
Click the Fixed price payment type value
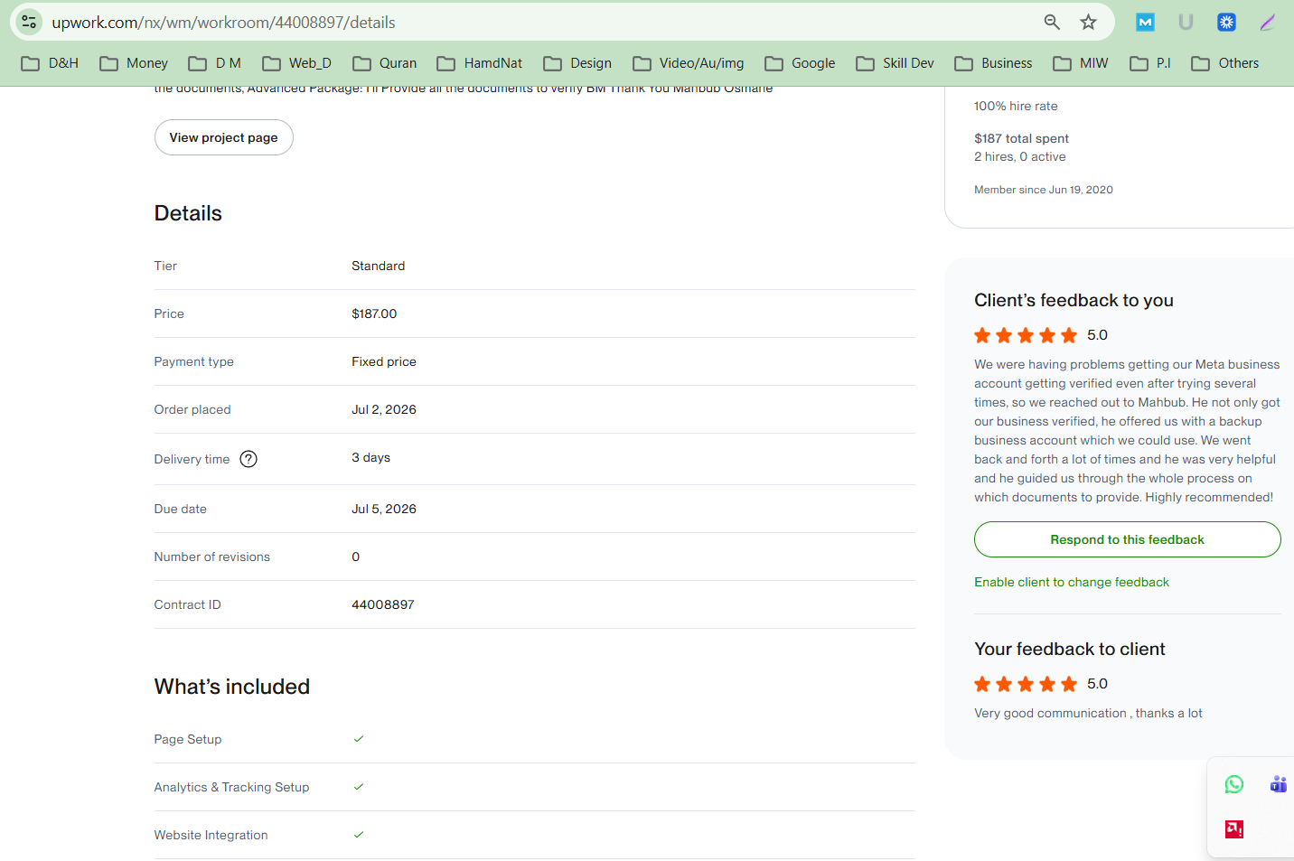click(x=384, y=361)
